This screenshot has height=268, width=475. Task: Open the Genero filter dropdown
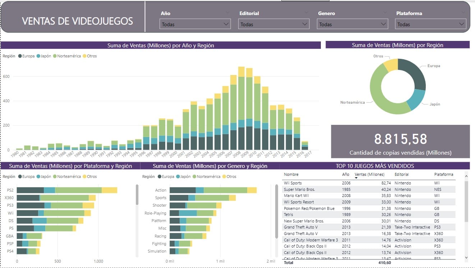click(352, 24)
